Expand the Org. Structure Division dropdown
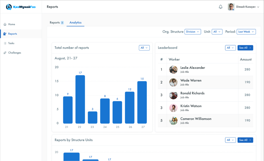 coord(193,32)
